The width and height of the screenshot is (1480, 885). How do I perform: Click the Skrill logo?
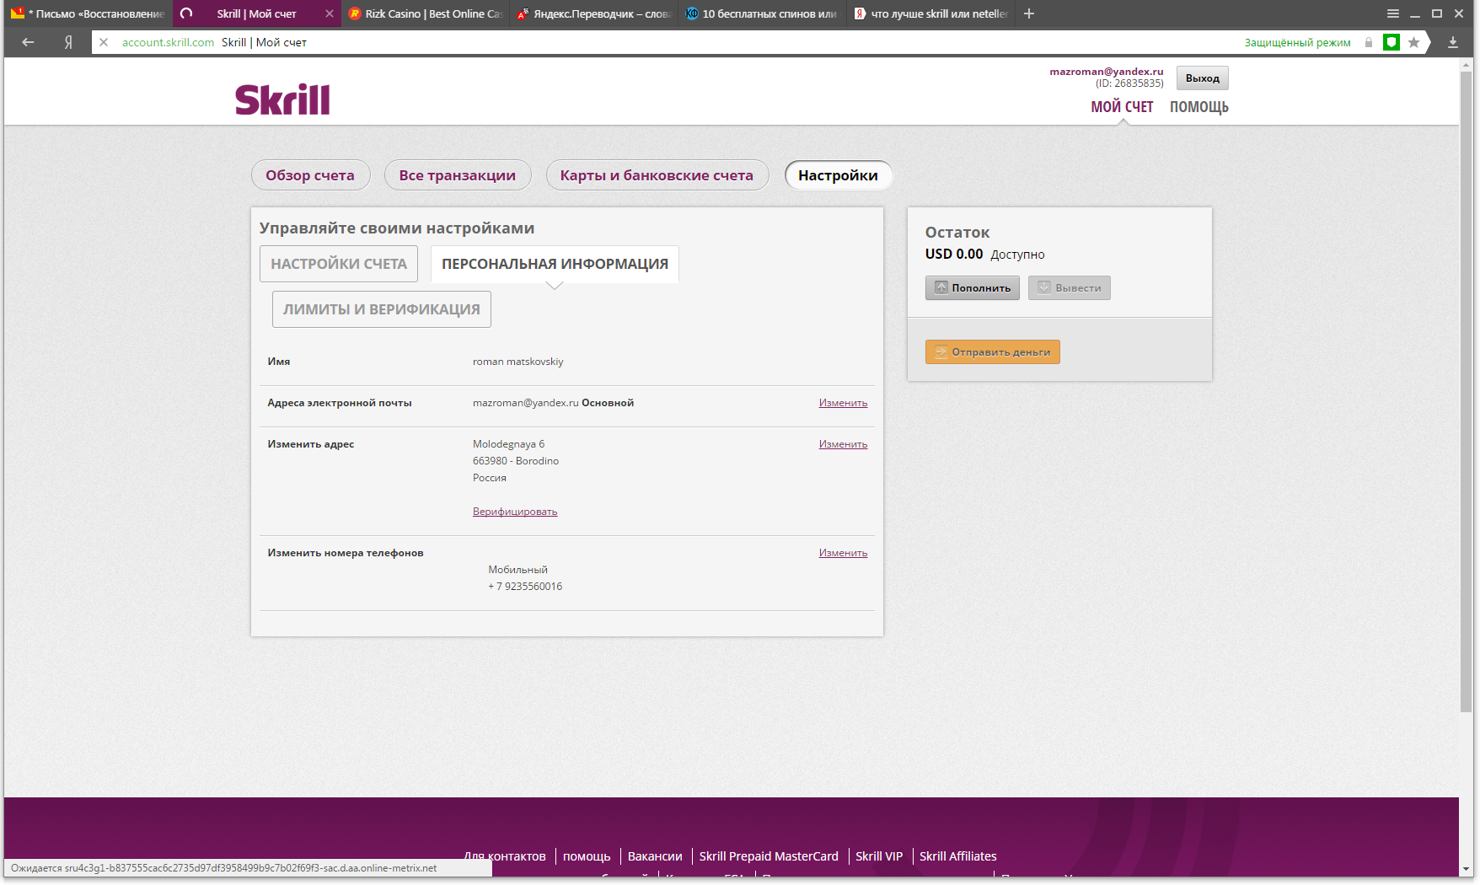tap(282, 99)
